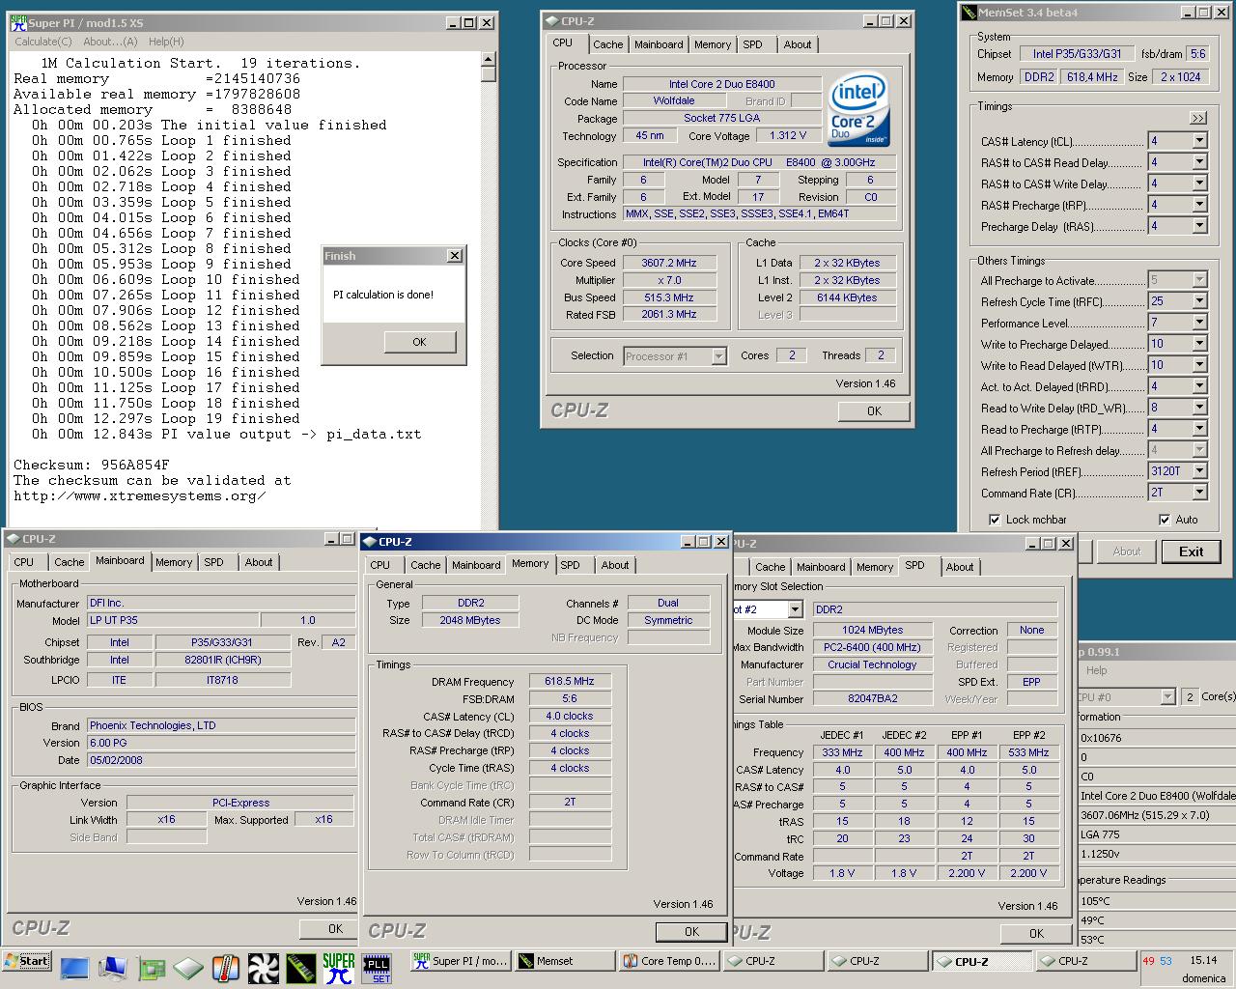
Task: Click Super PI scrollbar up arrow
Action: pyautogui.click(x=488, y=60)
